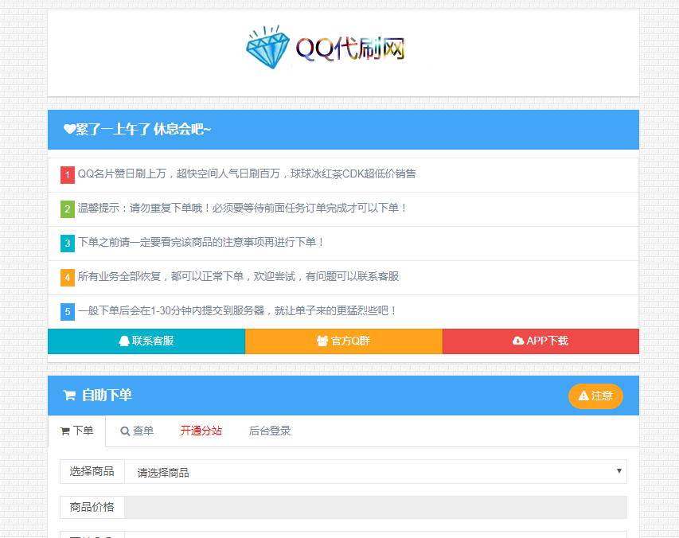Click announcement text about QQ名片赞日刷上万

tap(247, 174)
